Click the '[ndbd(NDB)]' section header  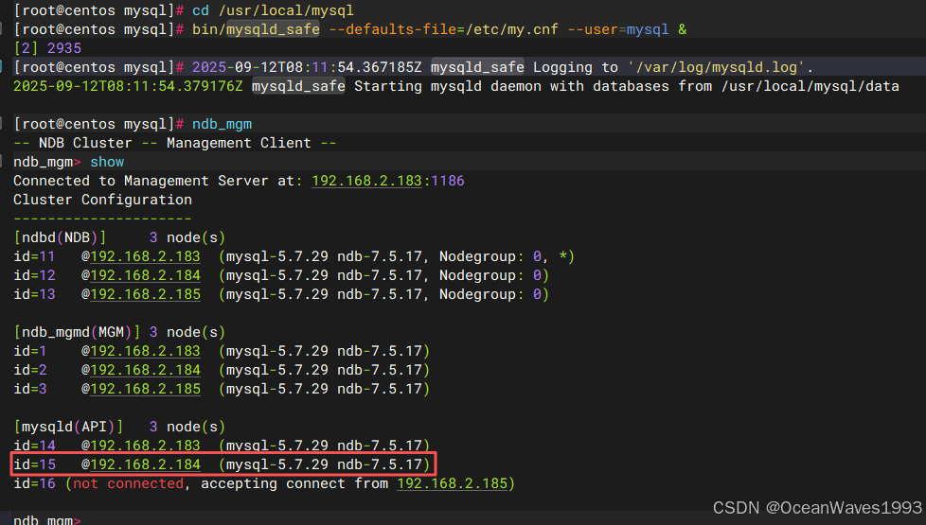pyautogui.click(x=60, y=237)
